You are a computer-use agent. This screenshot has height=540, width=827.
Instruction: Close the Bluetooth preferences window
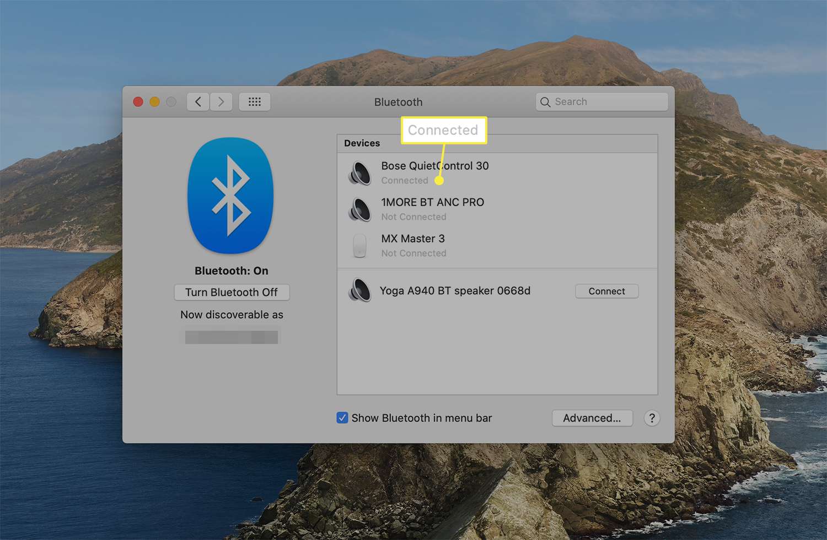[x=138, y=102]
